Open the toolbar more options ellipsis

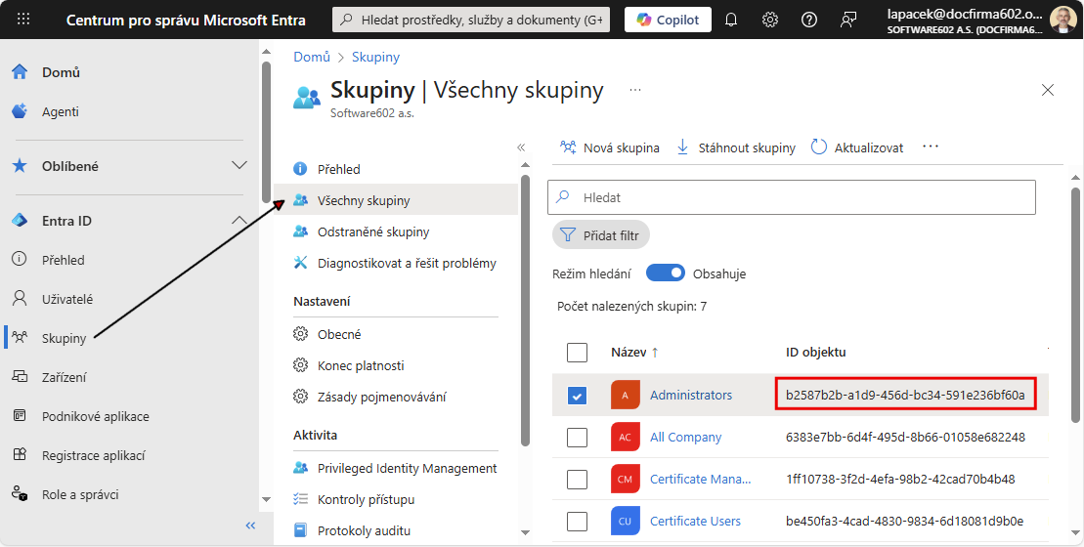coord(931,147)
